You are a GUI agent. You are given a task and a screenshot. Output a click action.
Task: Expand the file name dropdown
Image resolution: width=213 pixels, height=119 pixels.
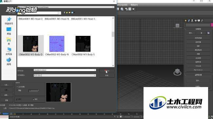click(95, 70)
